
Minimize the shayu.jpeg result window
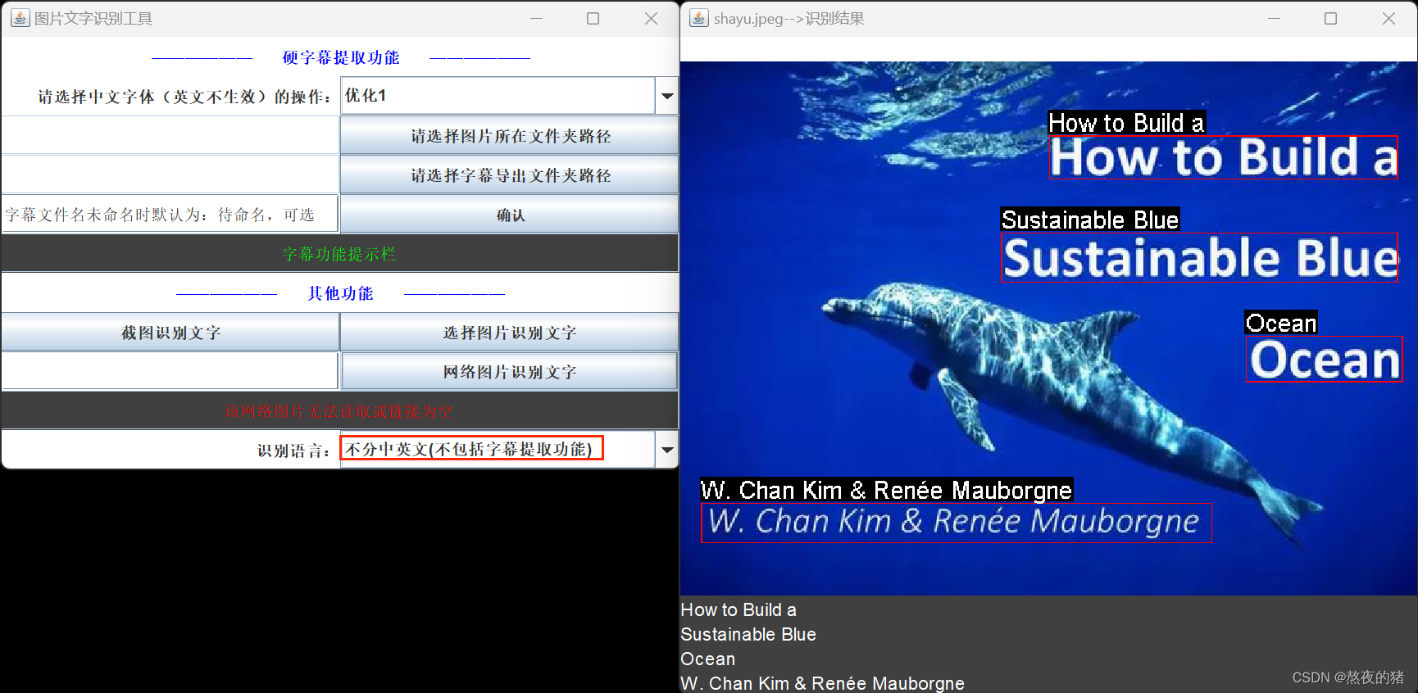(x=1275, y=18)
